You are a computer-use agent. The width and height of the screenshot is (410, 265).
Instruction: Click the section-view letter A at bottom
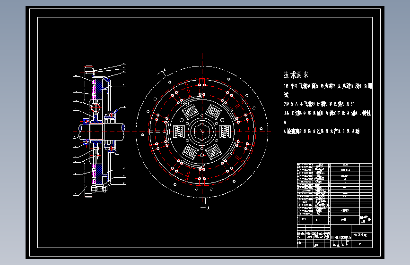(x=209, y=208)
